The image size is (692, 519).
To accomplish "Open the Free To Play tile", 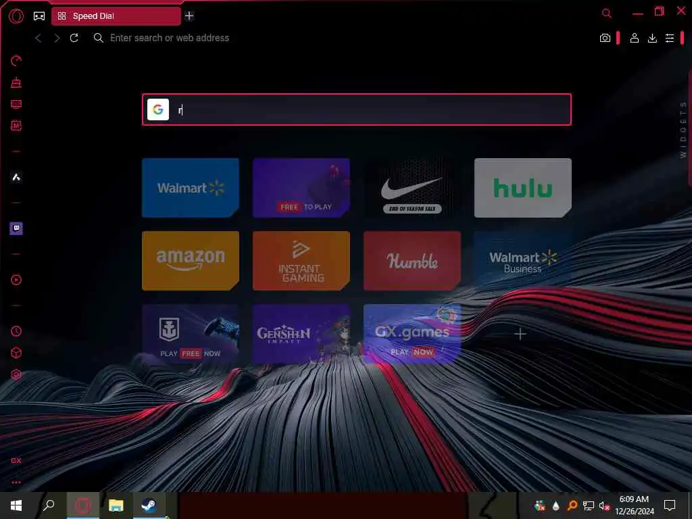I will point(301,188).
